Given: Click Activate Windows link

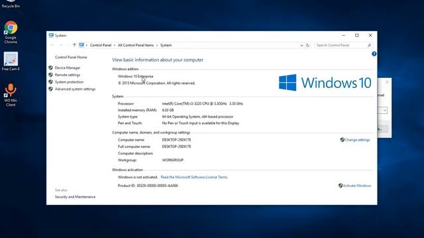Looking at the screenshot, I should 357,186.
